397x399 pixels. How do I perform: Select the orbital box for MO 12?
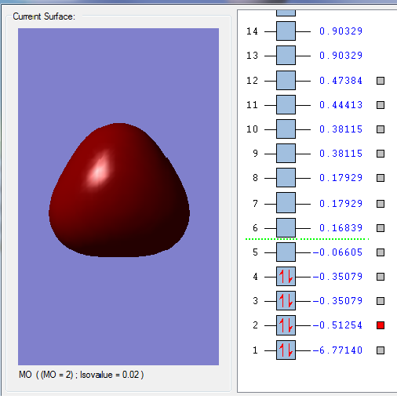(286, 81)
